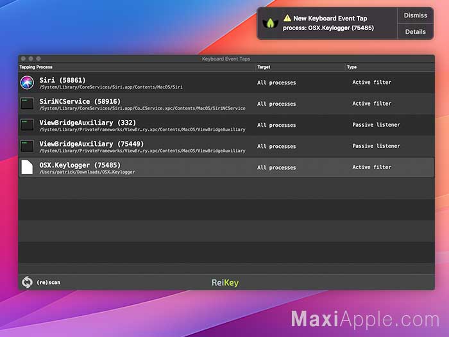
Task: Click the circular rescan arrows icon
Action: pyautogui.click(x=27, y=283)
